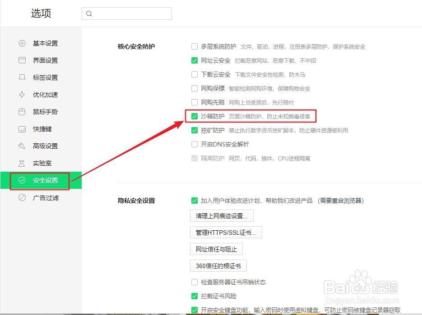Select the 基本设置 gear icon in sidebar
The image size is (422, 315).
[22, 43]
